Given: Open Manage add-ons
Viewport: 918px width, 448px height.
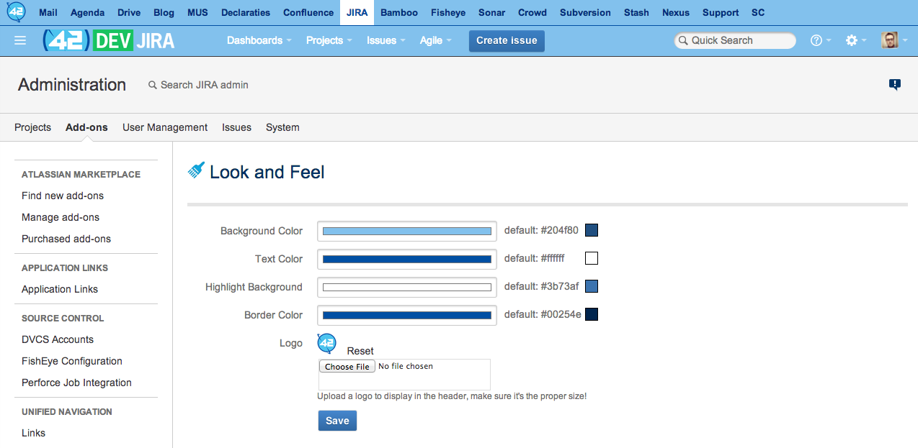Looking at the screenshot, I should (x=61, y=217).
